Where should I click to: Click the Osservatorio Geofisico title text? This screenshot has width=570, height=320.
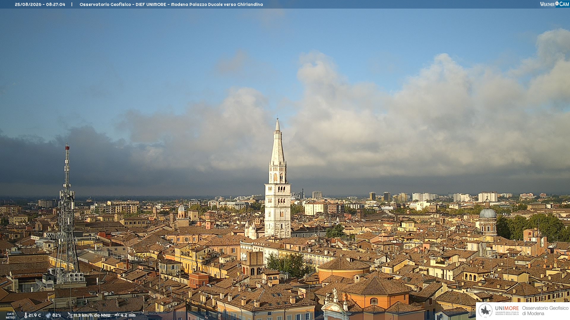pyautogui.click(x=105, y=4)
